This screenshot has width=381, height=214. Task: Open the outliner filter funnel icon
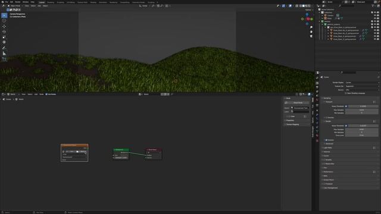pos(373,6)
